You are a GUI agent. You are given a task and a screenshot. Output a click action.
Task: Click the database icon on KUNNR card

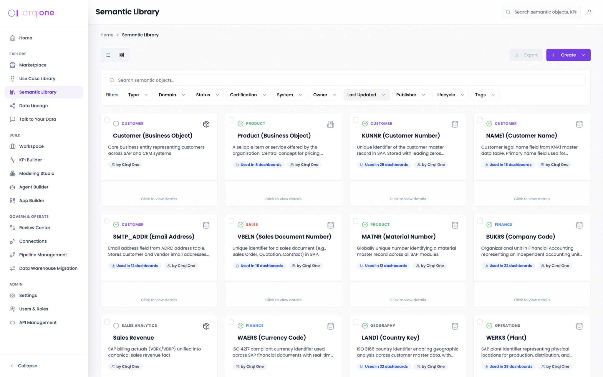coord(455,124)
